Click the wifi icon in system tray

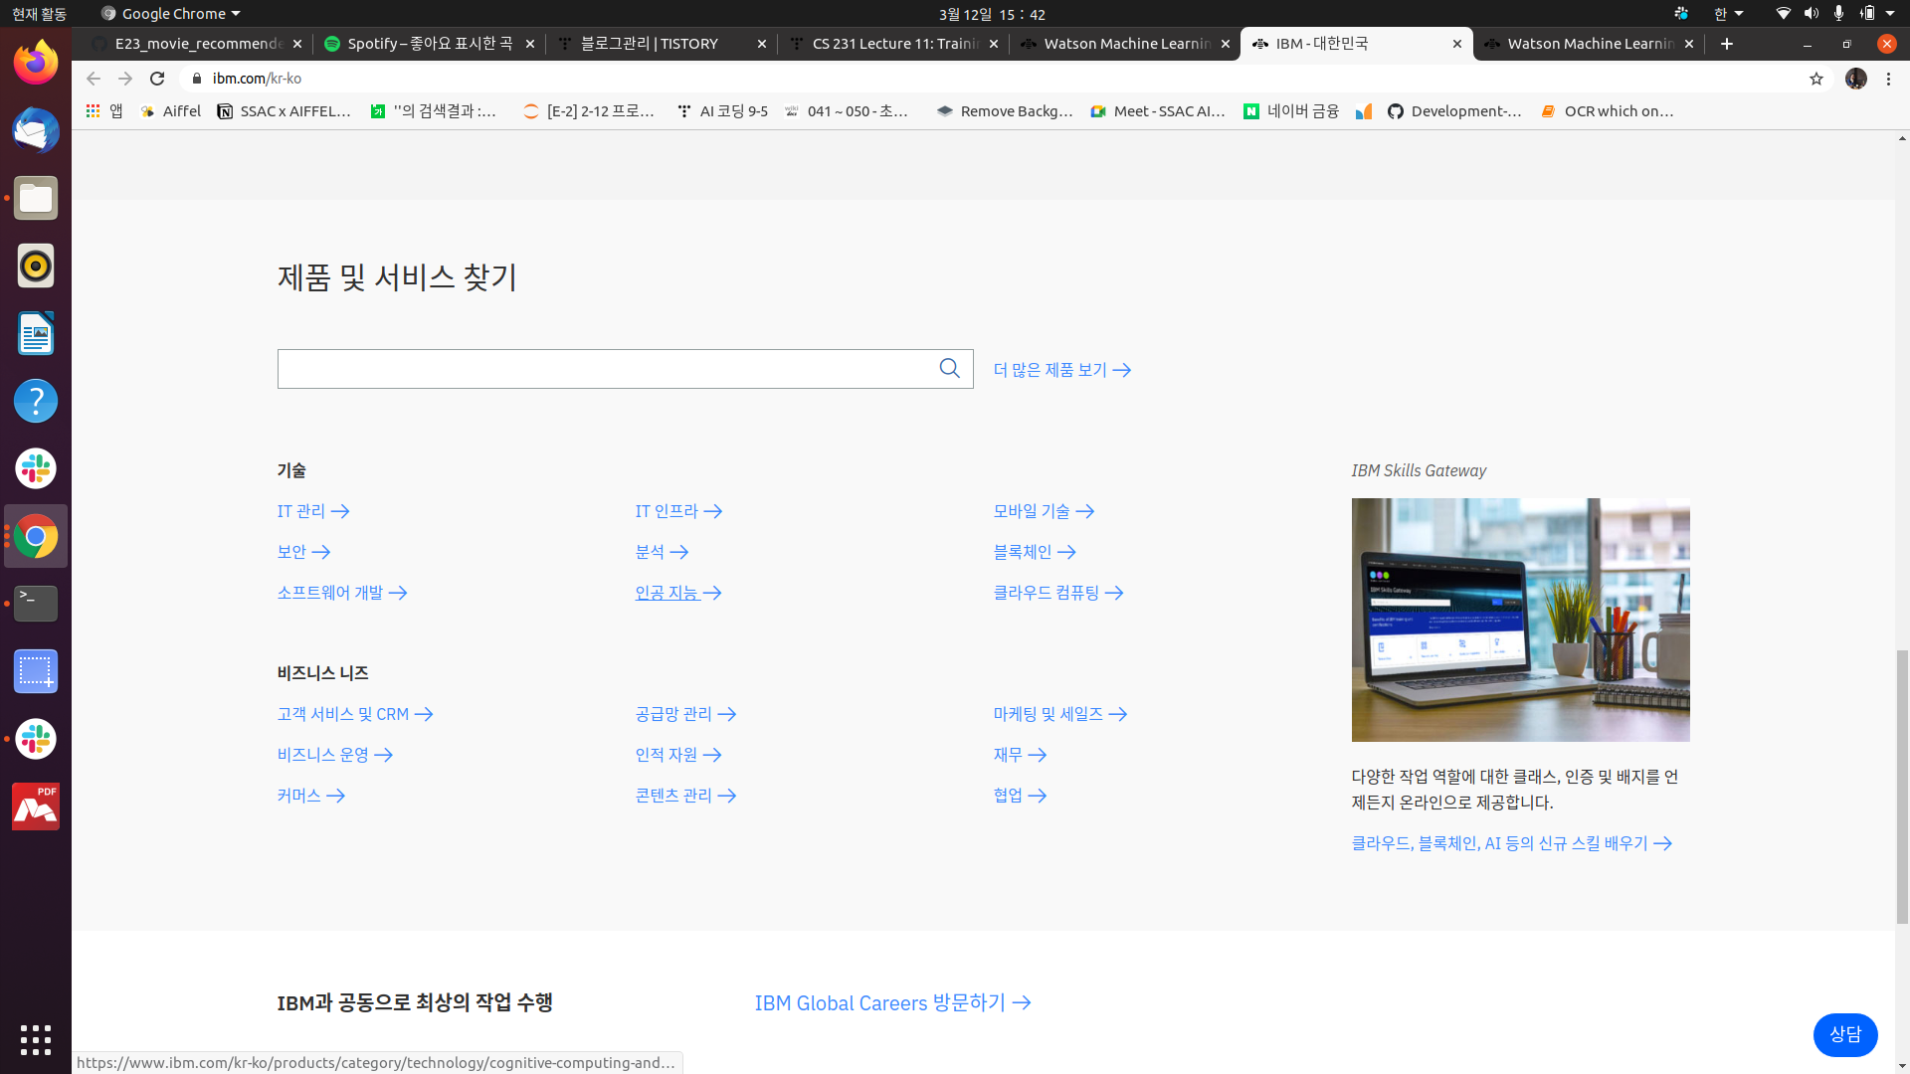point(1784,14)
